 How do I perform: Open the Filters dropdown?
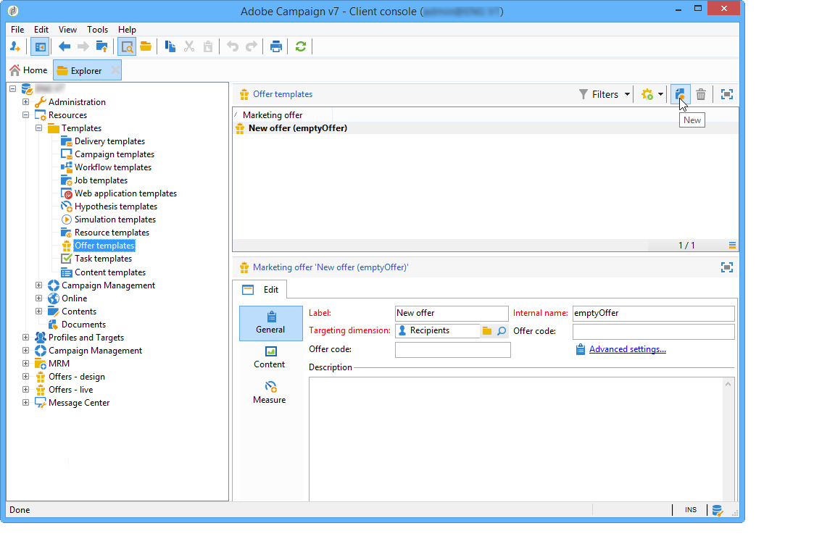(x=605, y=94)
